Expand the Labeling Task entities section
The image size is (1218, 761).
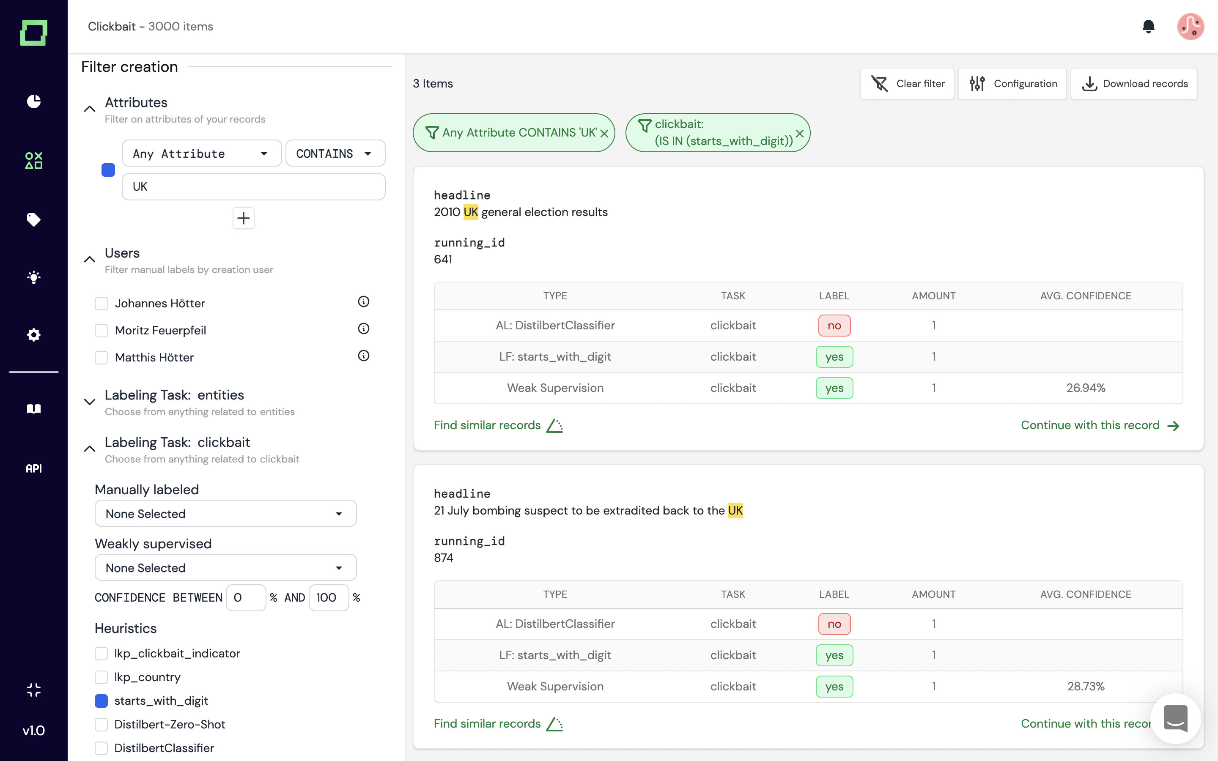(x=90, y=402)
